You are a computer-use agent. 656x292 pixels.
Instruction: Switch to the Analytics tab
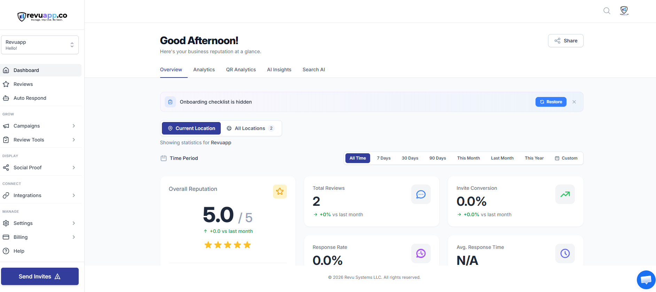pos(204,70)
